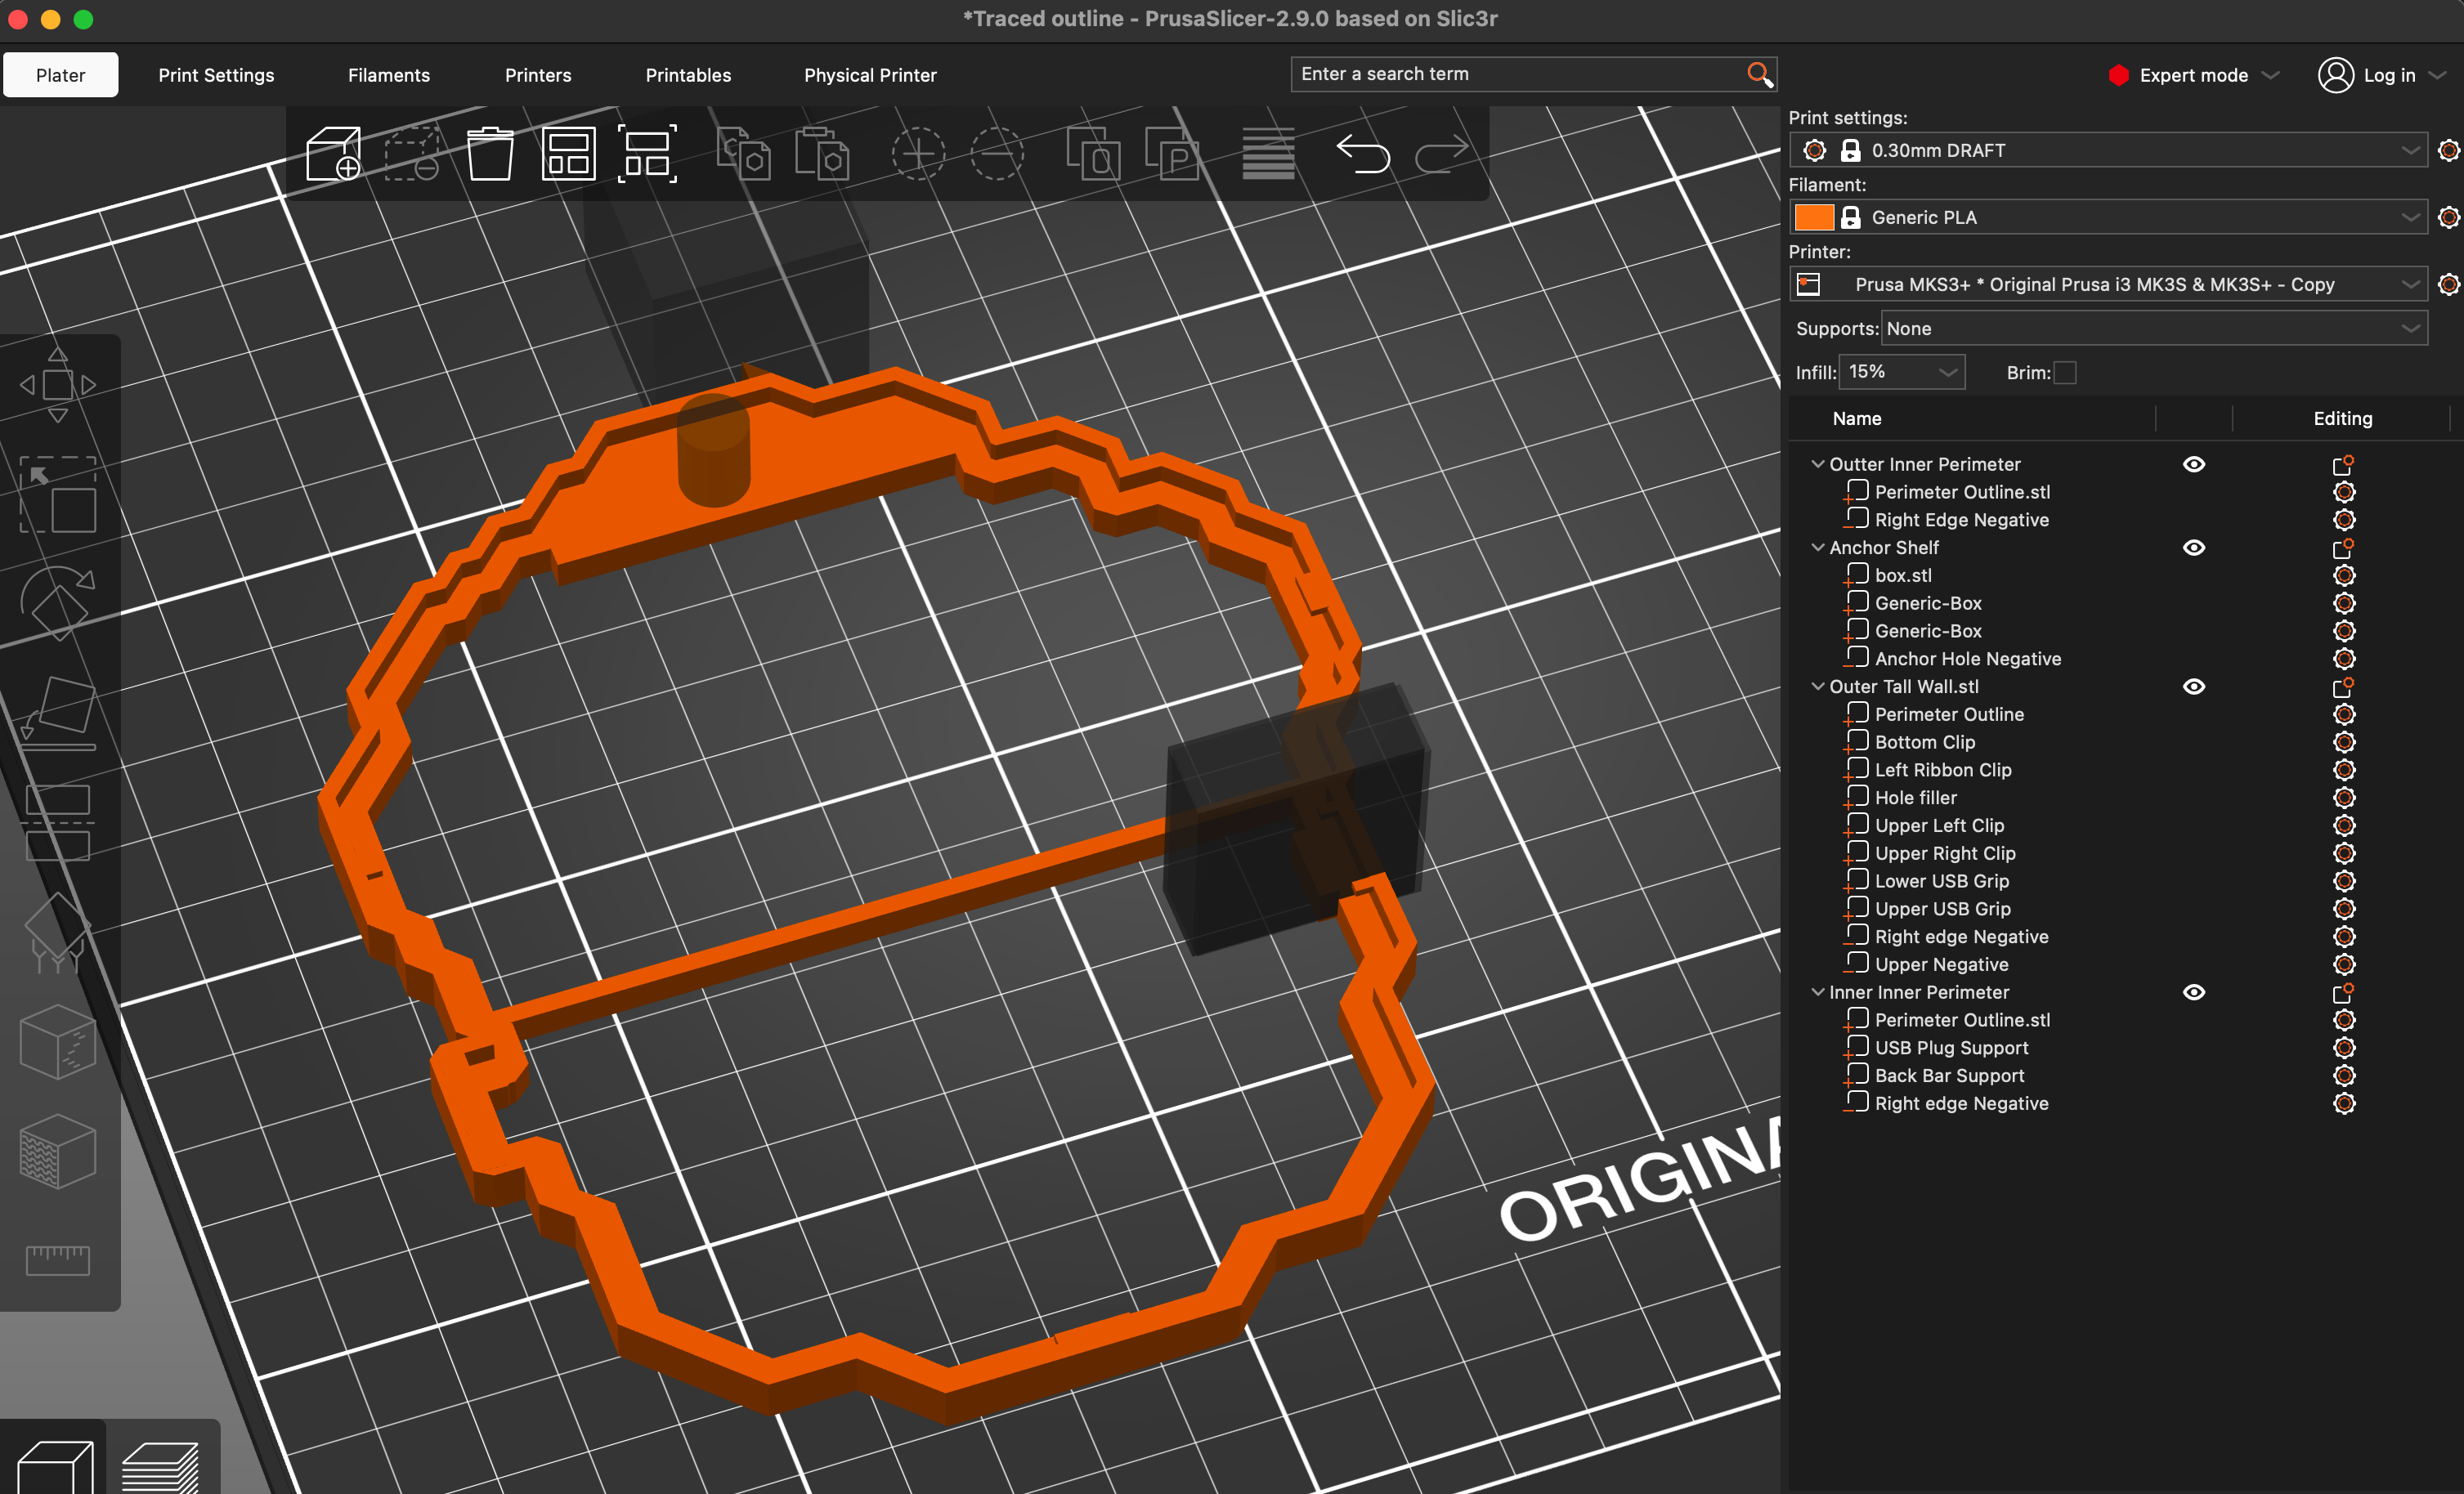This screenshot has height=1494, width=2464.
Task: Collapse the Outer Tall Wall.stl node
Action: pyautogui.click(x=1817, y=687)
